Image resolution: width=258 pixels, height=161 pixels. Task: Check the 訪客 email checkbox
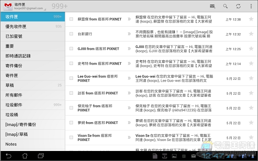[71, 93]
